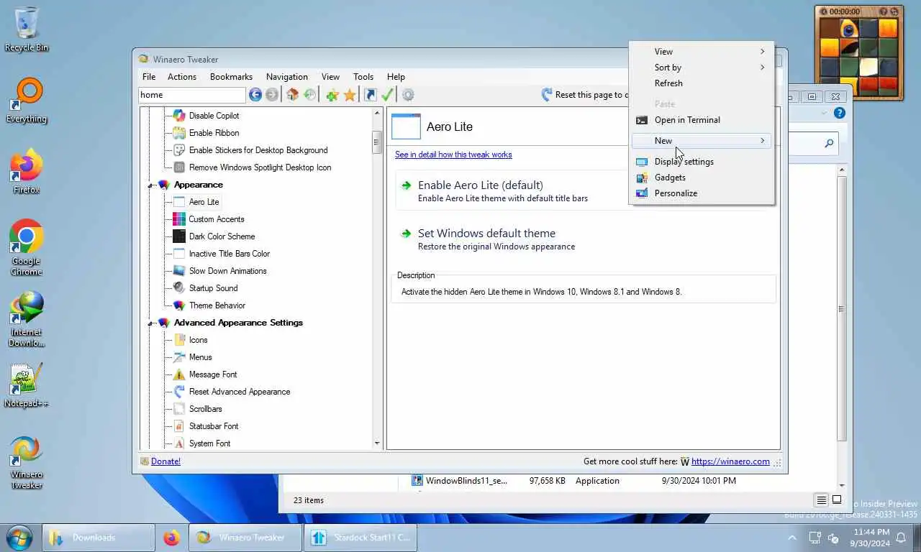Viewport: 921px width, 552px height.
Task: Switch Explorer to large icons view
Action: [837, 500]
